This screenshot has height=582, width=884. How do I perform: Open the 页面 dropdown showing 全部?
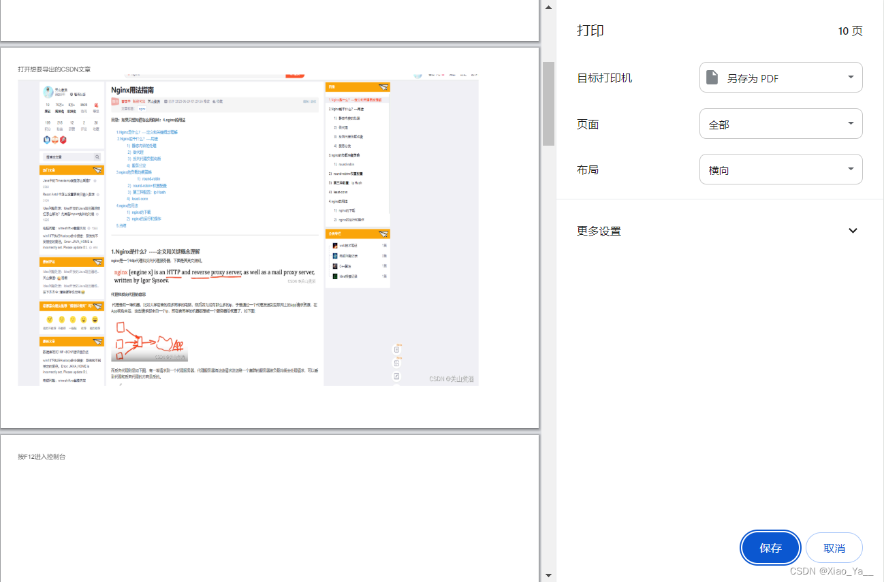[780, 123]
